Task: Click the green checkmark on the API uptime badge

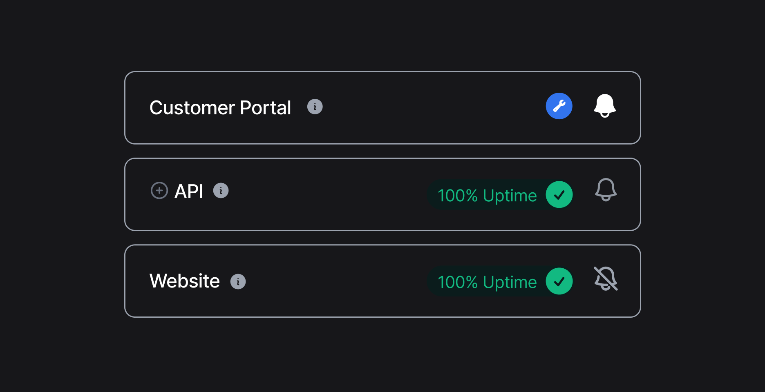Action: pyautogui.click(x=559, y=195)
